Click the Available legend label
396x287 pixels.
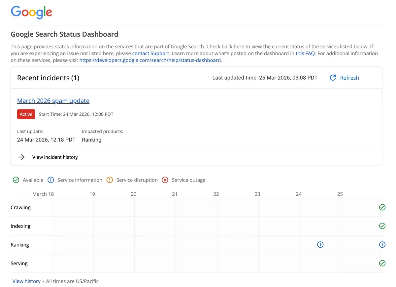tap(33, 180)
